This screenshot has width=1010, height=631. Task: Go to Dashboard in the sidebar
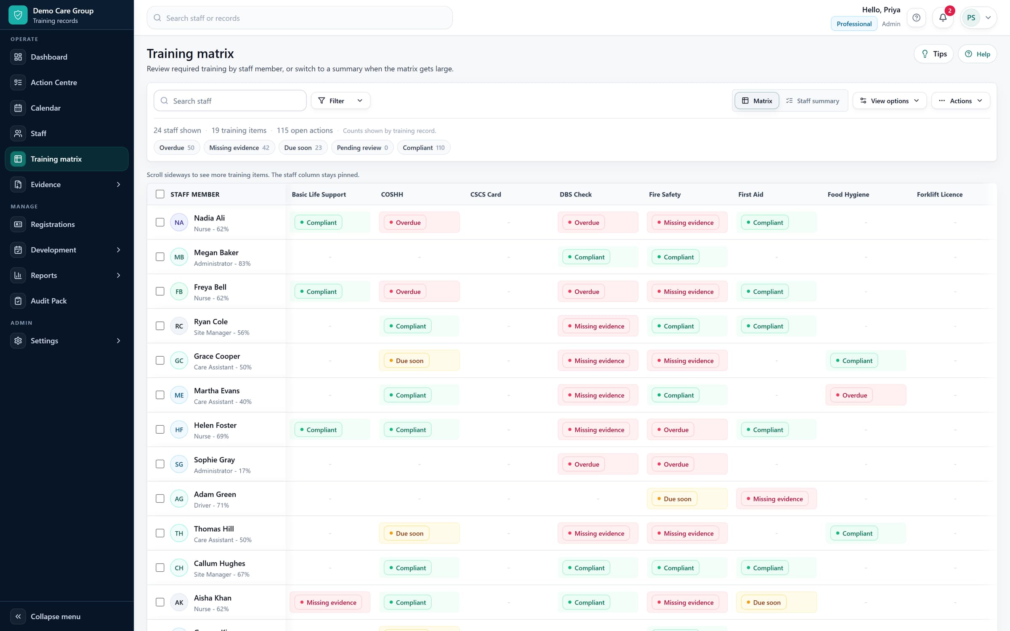coord(66,57)
